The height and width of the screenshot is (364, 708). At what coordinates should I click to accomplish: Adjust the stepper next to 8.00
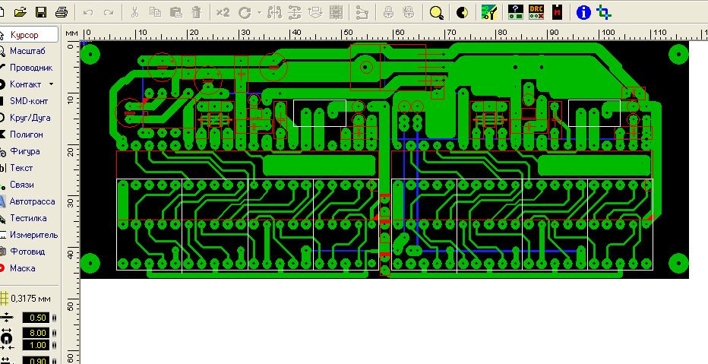(x=55, y=333)
